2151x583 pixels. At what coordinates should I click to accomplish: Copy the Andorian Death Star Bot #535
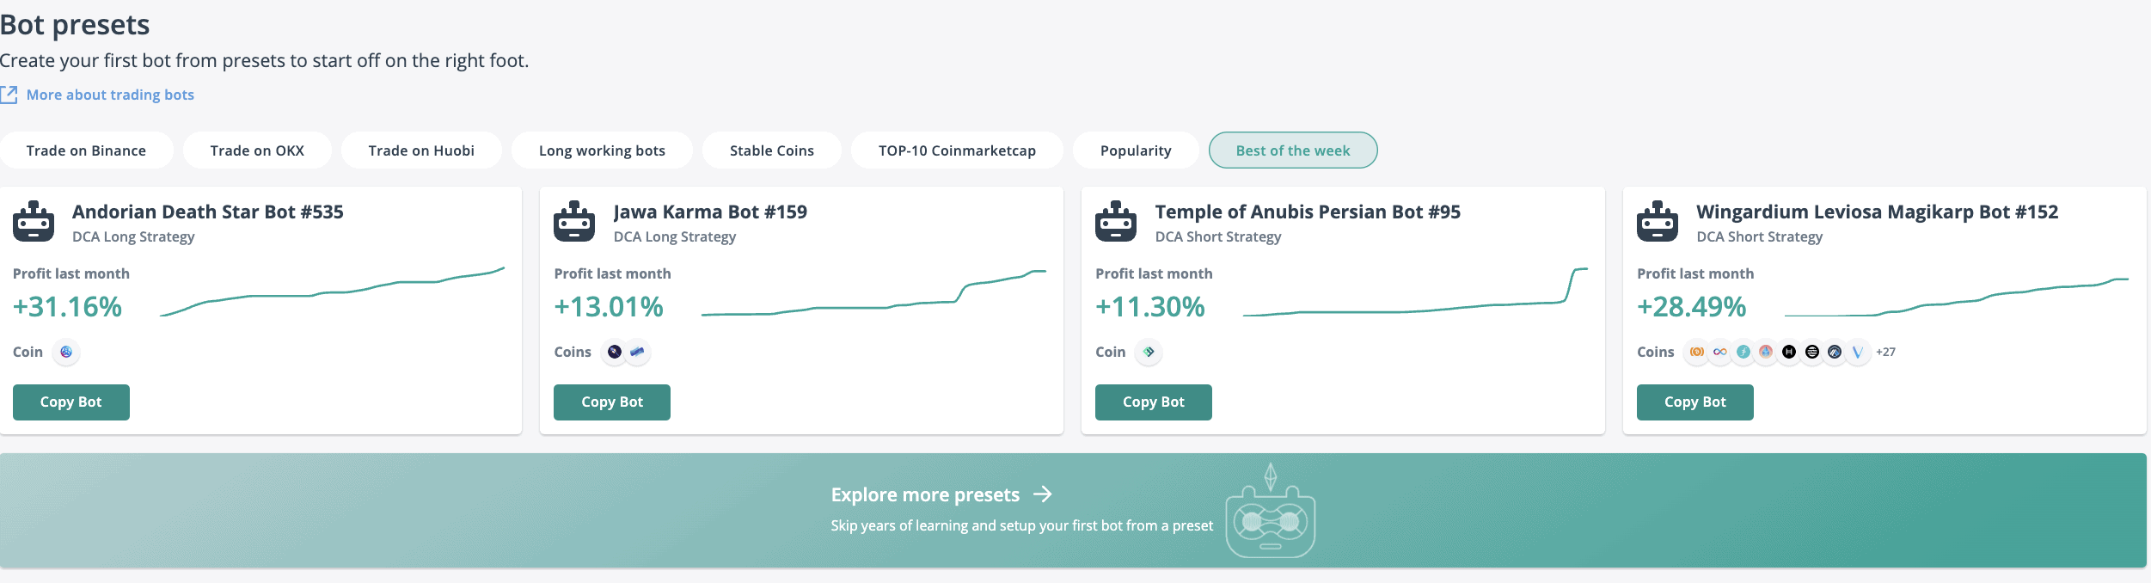[71, 402]
